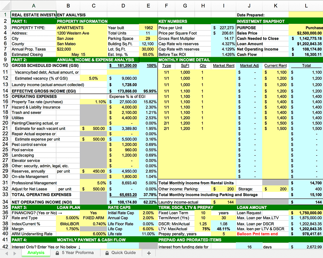Click the APARTMENTS property type cell

pos(81,28)
